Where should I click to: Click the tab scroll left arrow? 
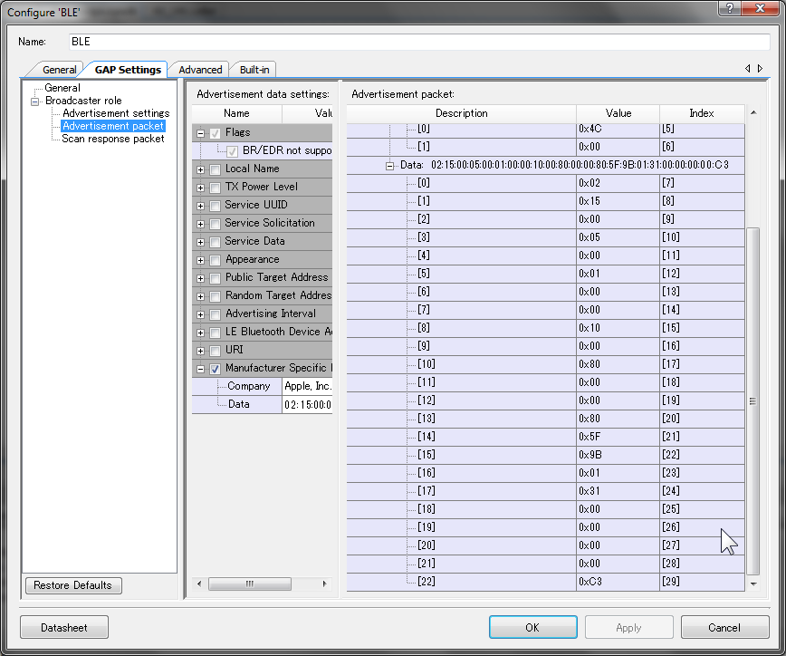pos(747,68)
